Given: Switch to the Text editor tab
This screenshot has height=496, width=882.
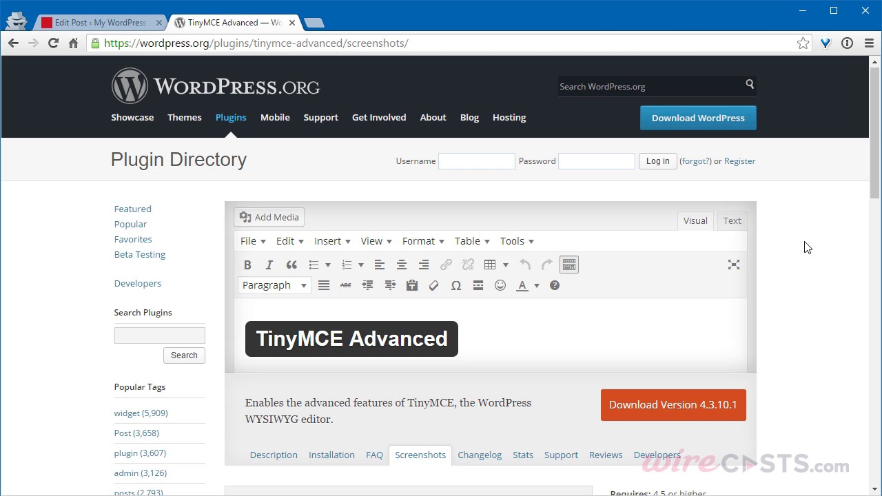Looking at the screenshot, I should pyautogui.click(x=732, y=220).
